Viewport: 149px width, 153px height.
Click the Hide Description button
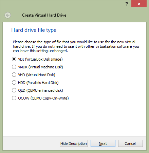[x=74, y=144]
